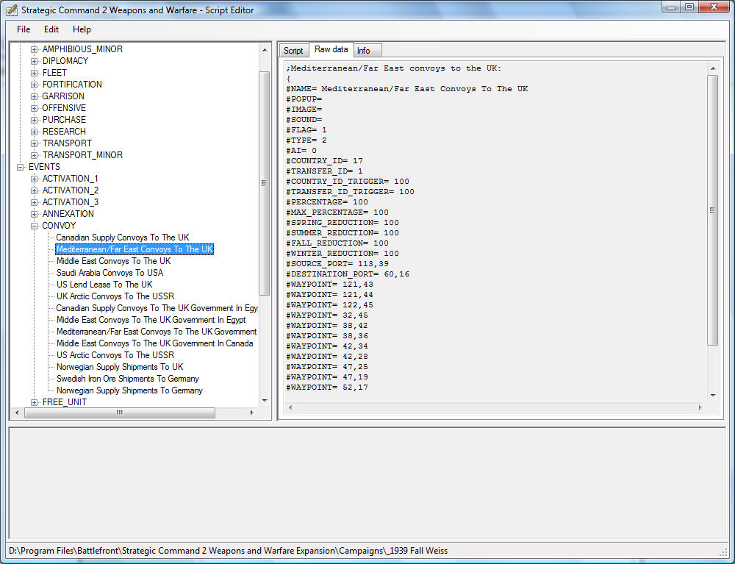This screenshot has width=735, height=564.
Task: Click the raw data scroll left arrow
Action: pyautogui.click(x=290, y=407)
